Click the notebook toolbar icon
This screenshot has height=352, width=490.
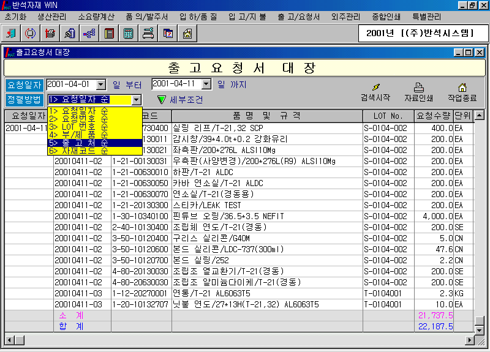tap(108, 33)
